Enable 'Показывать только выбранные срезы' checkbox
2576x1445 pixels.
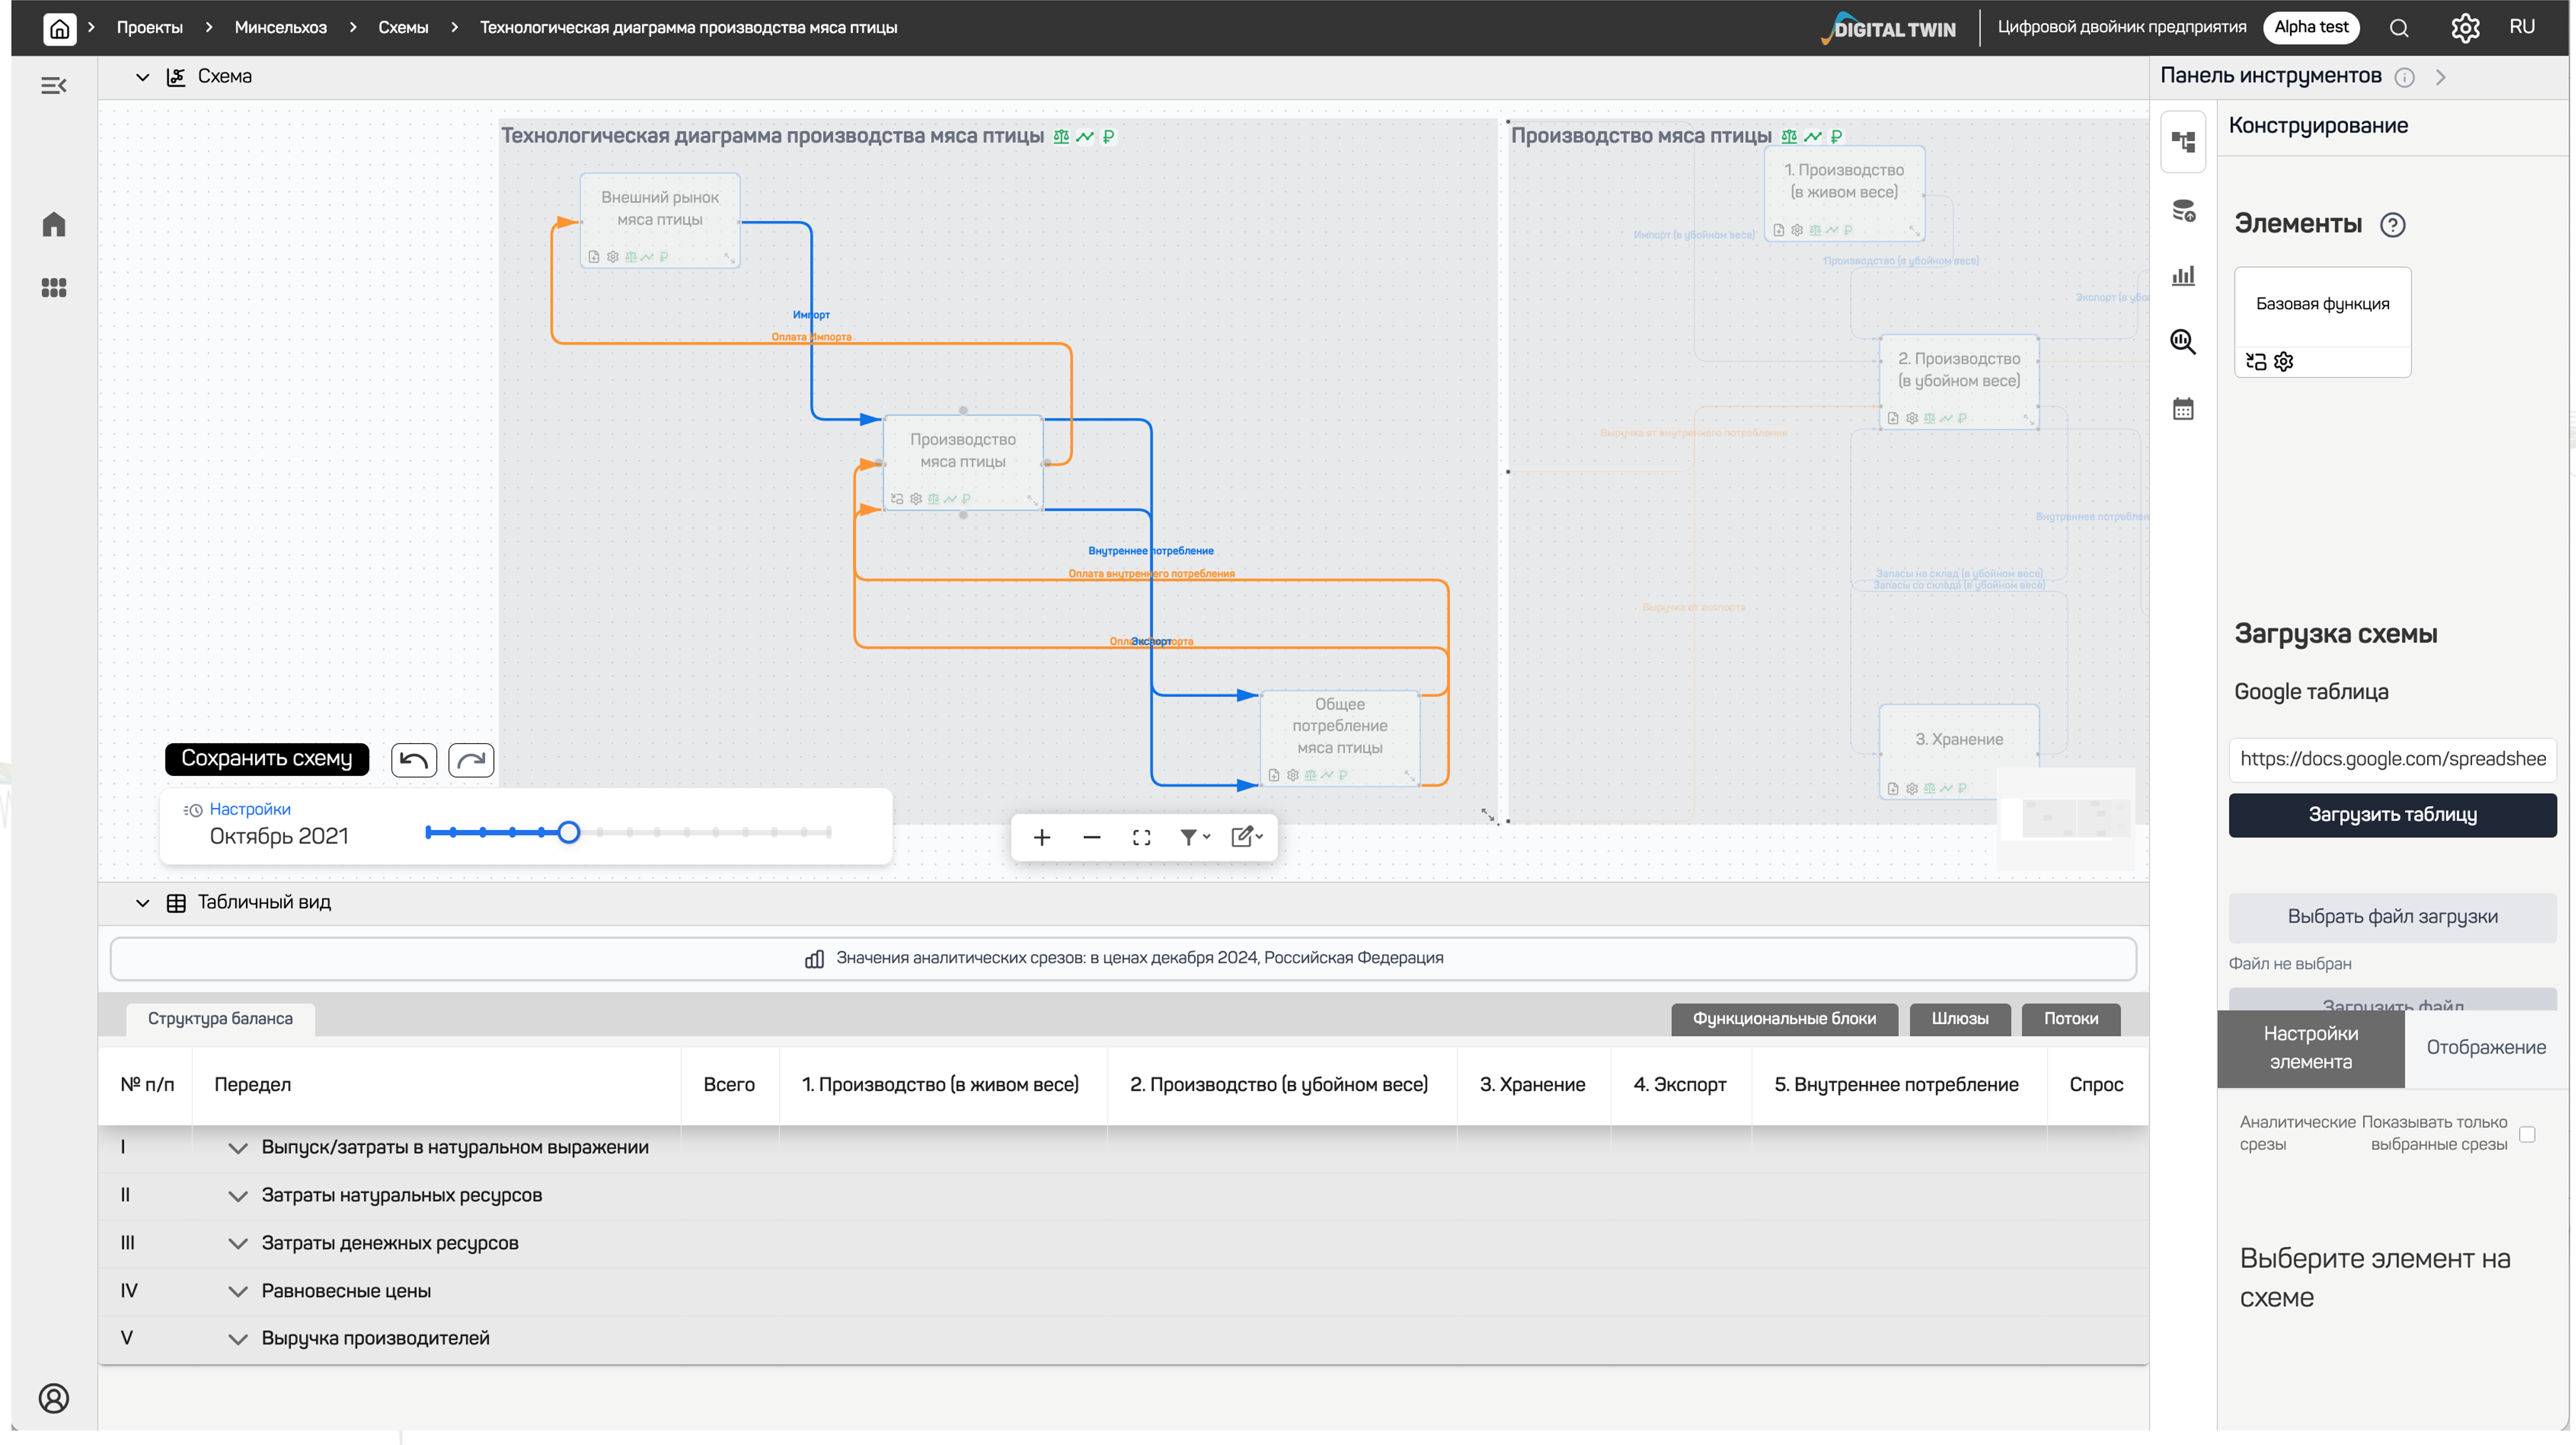[2527, 1134]
